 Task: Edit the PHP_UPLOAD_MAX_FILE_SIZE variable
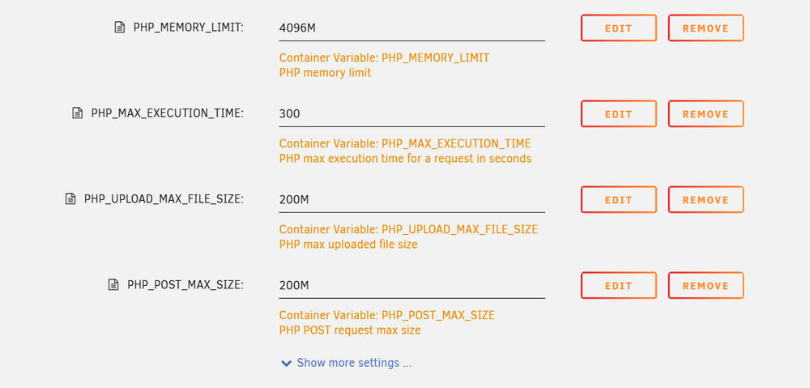(618, 199)
